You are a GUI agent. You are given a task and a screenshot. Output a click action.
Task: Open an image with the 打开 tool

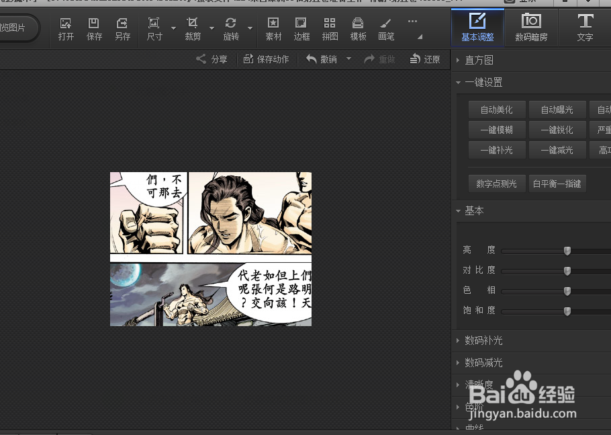(x=66, y=30)
